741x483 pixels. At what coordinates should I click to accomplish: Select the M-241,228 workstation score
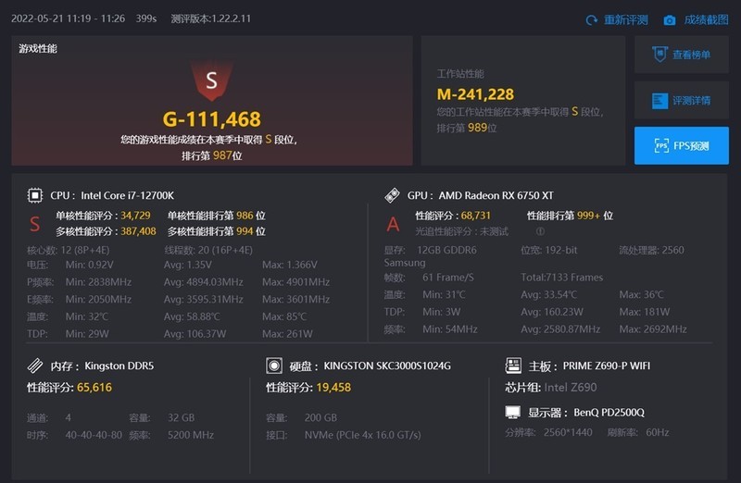[475, 94]
